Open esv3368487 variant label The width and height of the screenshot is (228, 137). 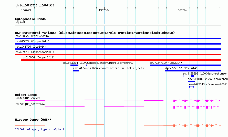coord(208,79)
